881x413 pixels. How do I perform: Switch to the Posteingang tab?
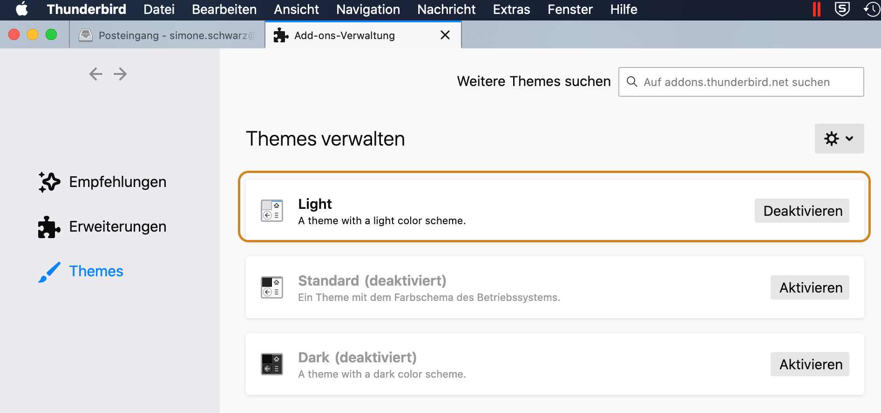click(168, 35)
